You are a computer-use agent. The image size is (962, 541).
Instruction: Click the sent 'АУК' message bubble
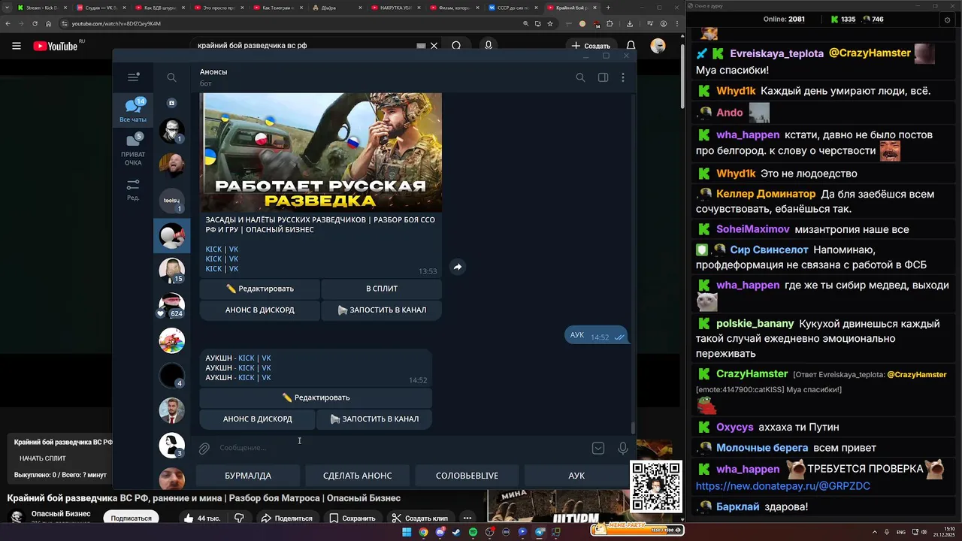[597, 336]
